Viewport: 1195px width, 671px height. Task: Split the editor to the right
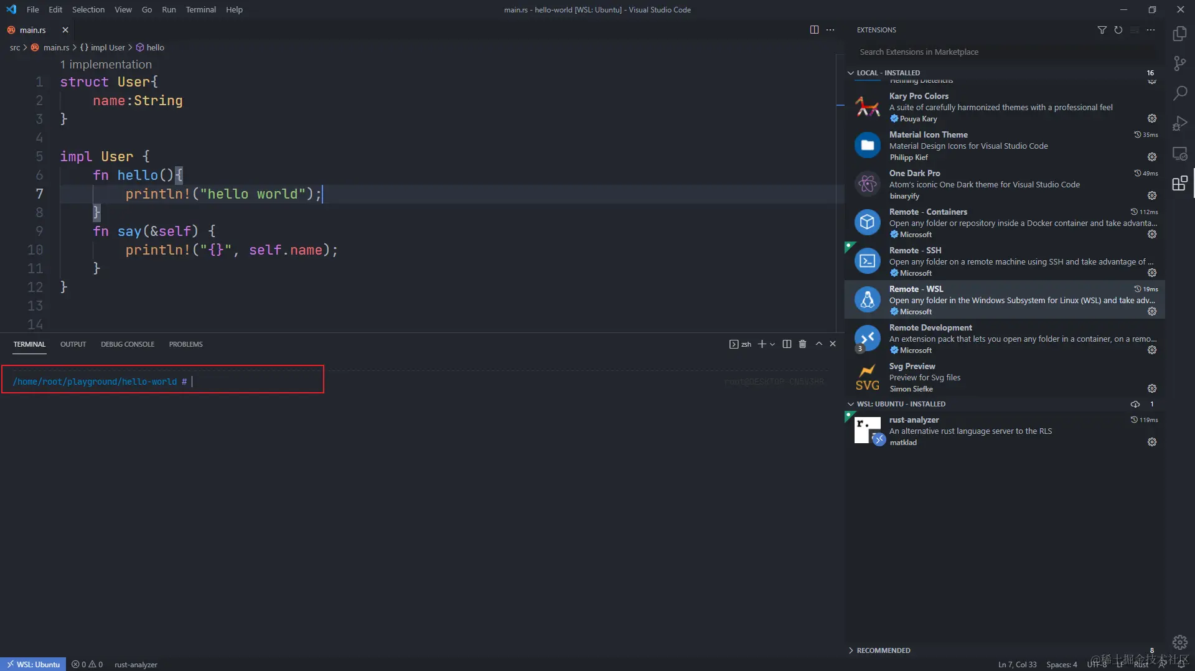tap(814, 30)
